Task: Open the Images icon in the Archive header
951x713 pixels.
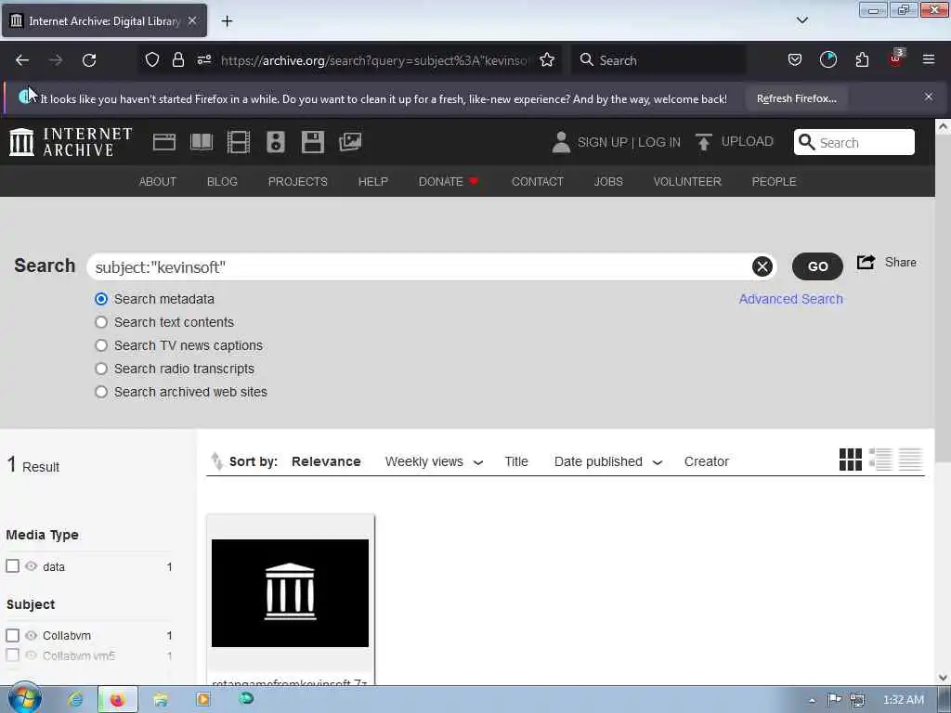Action: pos(350,142)
